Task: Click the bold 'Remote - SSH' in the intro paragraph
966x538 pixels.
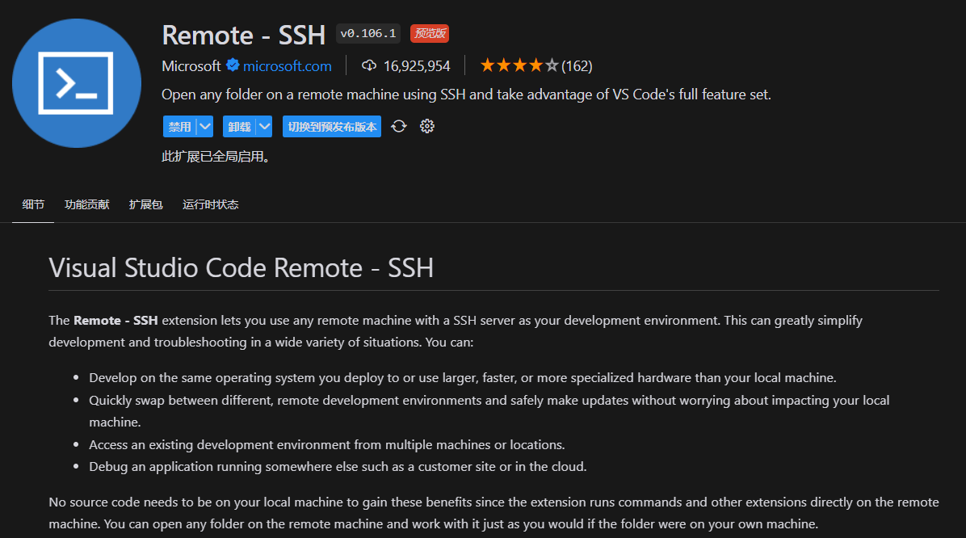Action: (115, 321)
